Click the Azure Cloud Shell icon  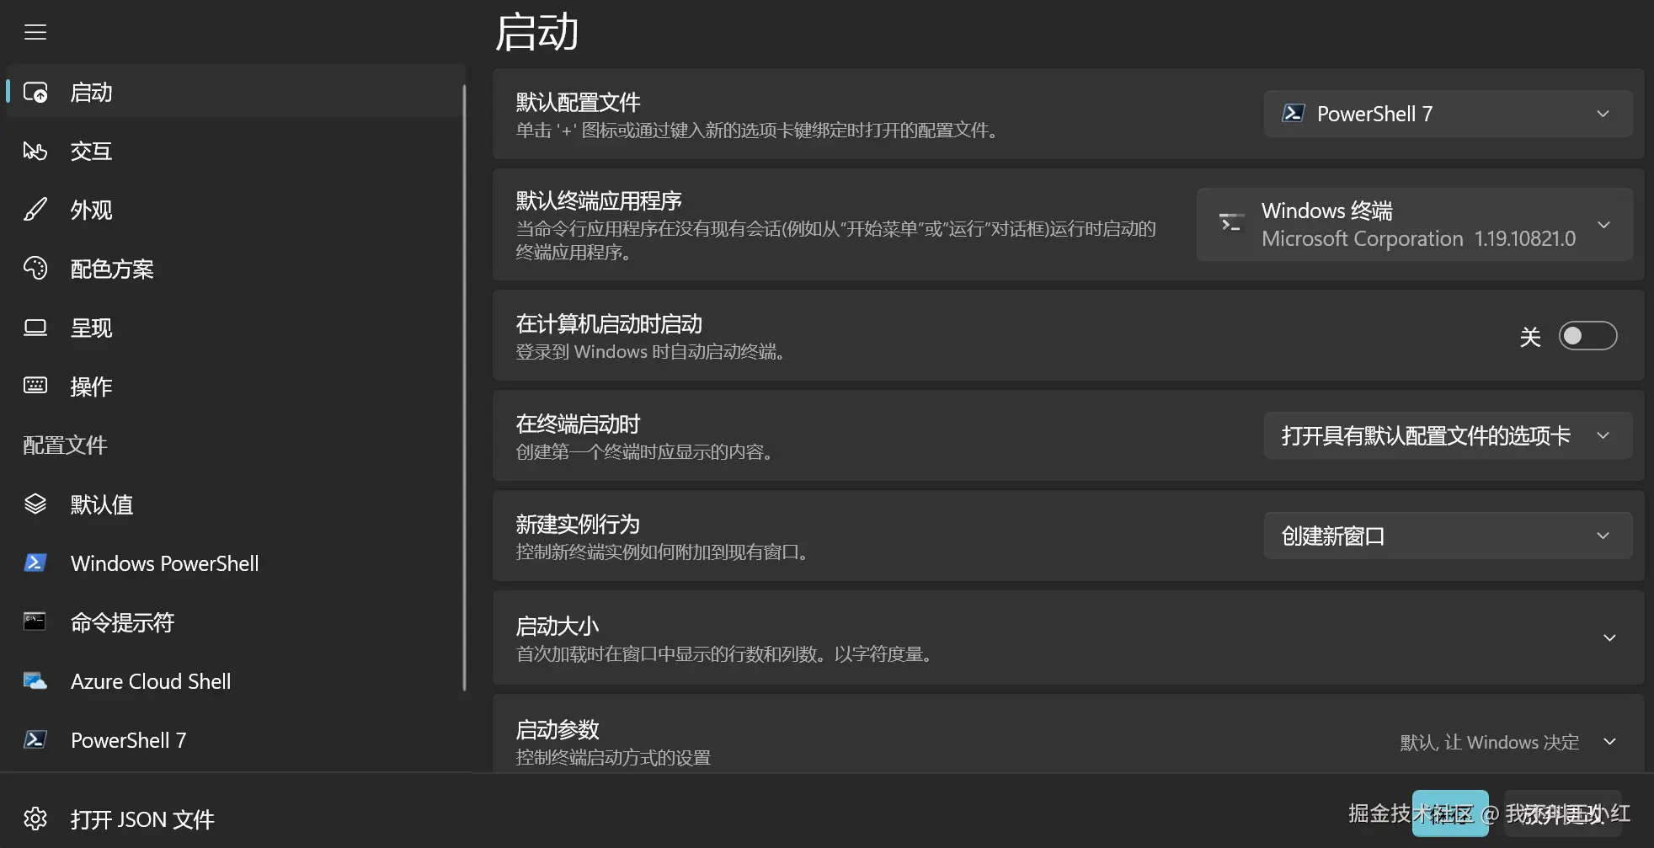point(35,680)
